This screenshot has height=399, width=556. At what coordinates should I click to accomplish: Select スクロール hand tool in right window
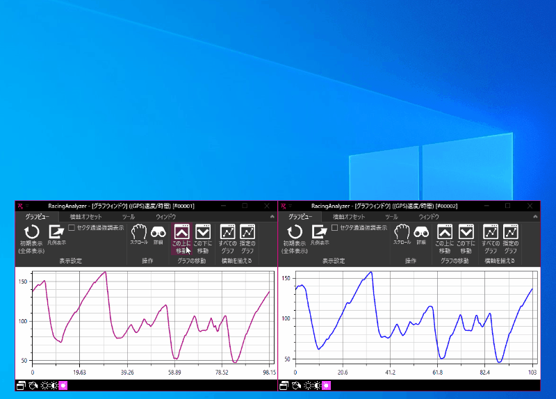click(402, 232)
